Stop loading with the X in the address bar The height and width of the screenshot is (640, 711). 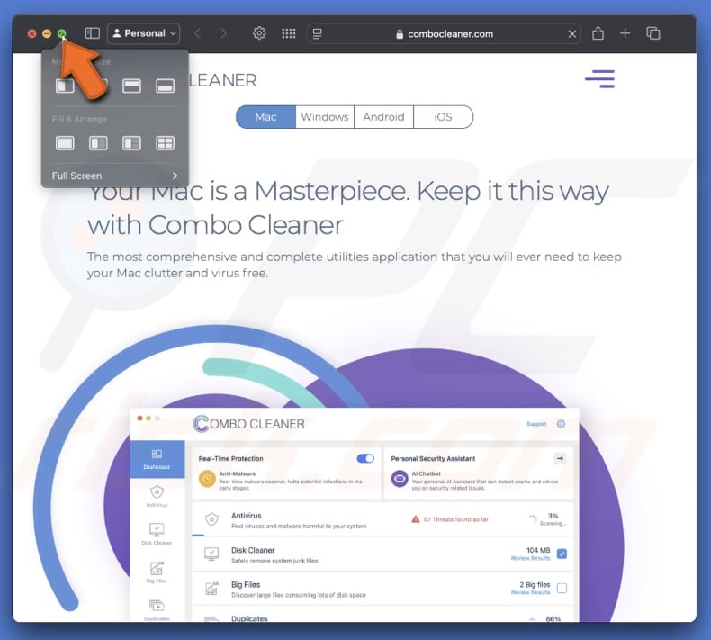(572, 33)
